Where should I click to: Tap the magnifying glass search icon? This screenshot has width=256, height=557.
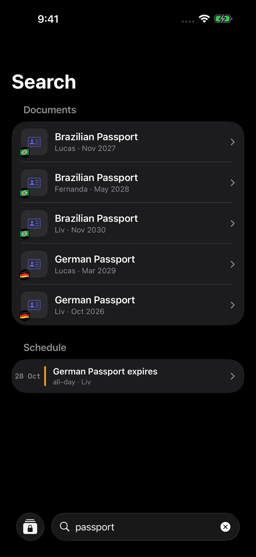65,526
